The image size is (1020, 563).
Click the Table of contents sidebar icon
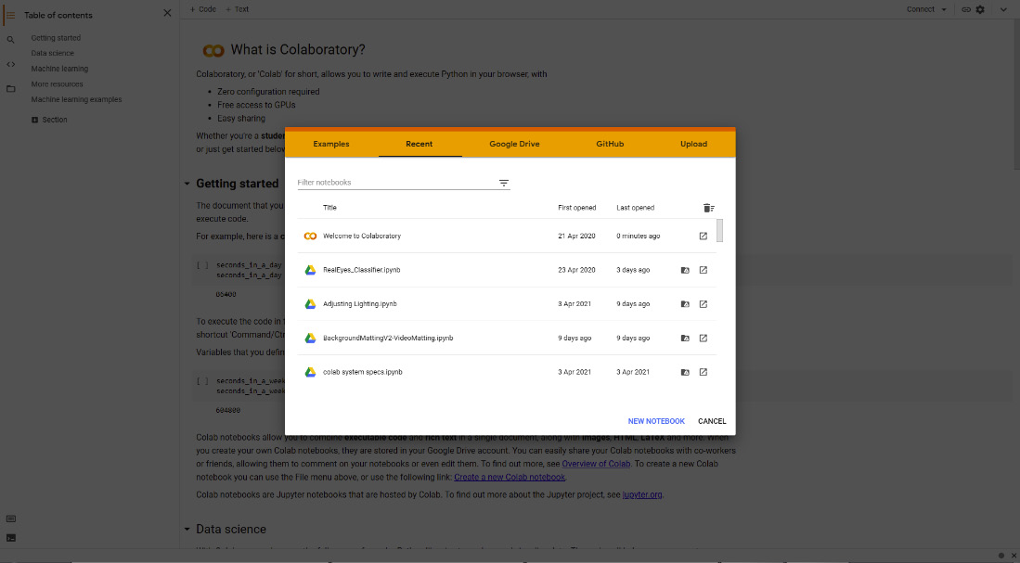10,15
